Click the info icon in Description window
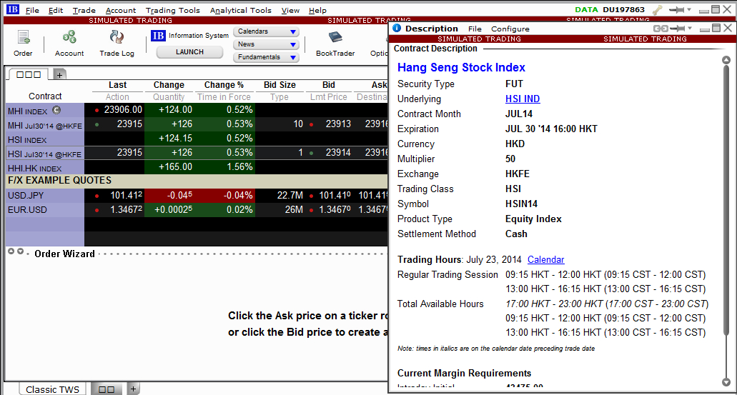The width and height of the screenshot is (737, 395). tap(397, 28)
